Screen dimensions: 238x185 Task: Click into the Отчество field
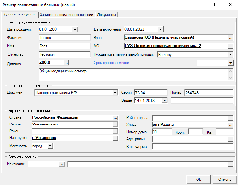tap(65, 54)
